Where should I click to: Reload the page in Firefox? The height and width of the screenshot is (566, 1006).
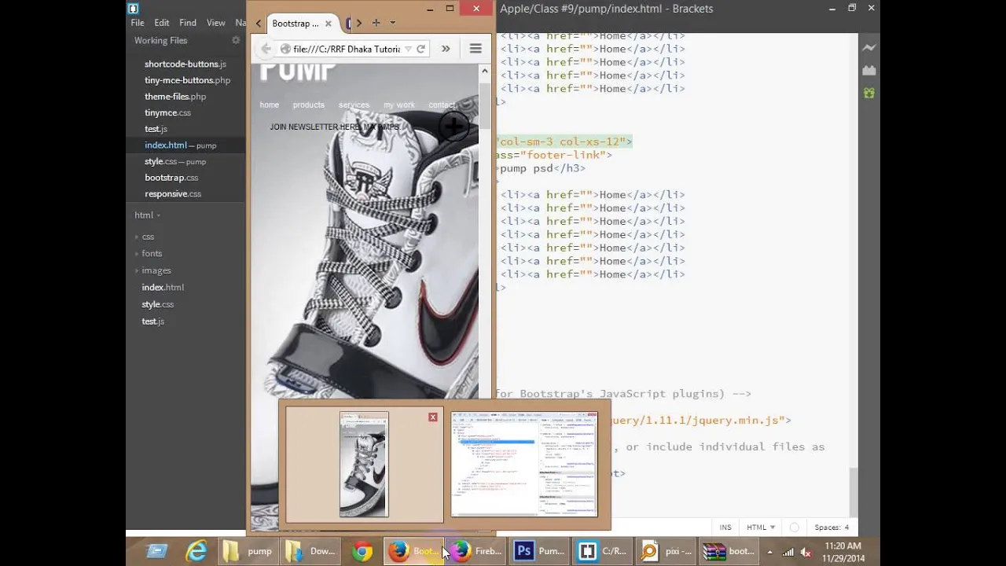click(420, 49)
